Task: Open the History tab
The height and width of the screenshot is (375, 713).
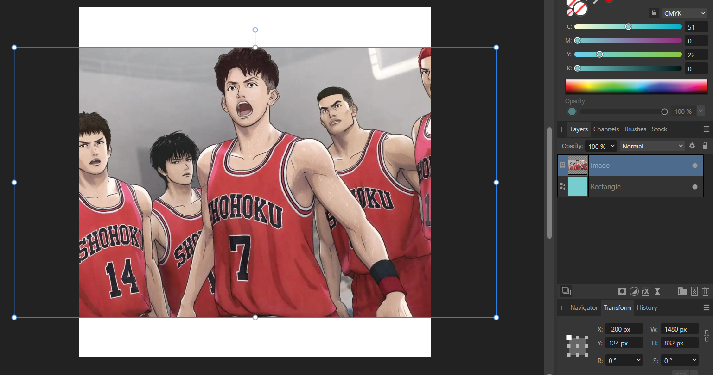Action: [x=647, y=307]
